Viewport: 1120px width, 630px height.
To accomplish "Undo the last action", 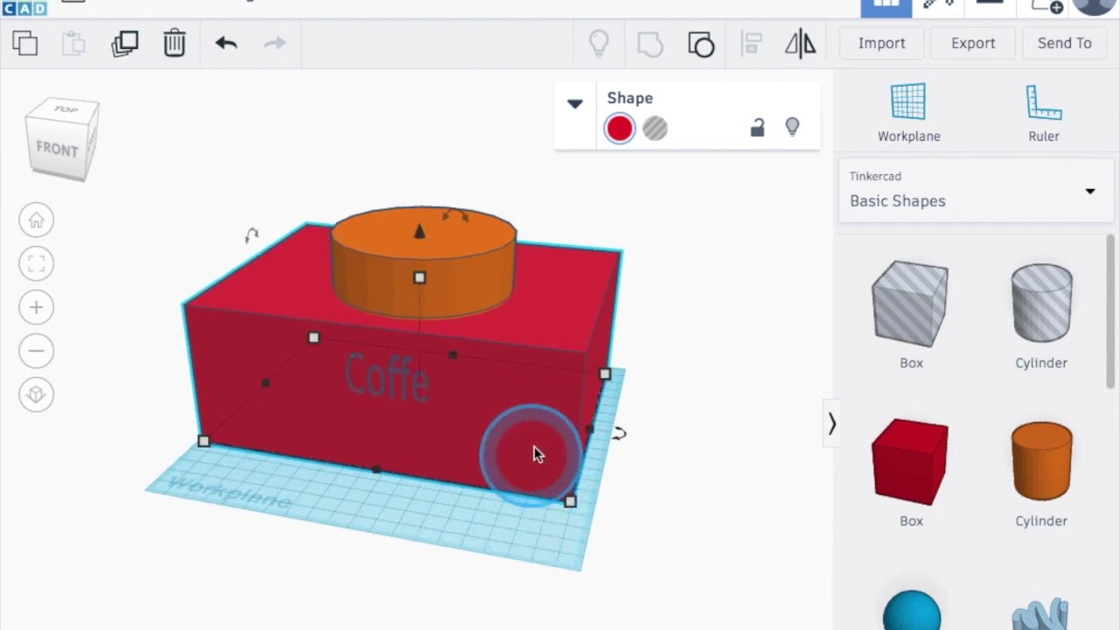I will click(226, 43).
